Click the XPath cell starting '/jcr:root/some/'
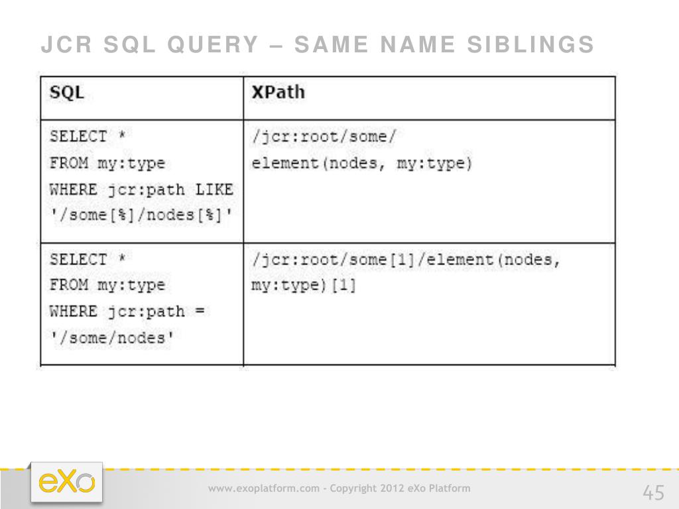Image resolution: width=679 pixels, height=509 pixels. click(429, 182)
